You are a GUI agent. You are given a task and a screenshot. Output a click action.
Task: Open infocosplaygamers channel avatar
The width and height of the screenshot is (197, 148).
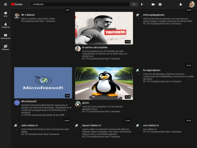pyautogui.click(x=139, y=16)
